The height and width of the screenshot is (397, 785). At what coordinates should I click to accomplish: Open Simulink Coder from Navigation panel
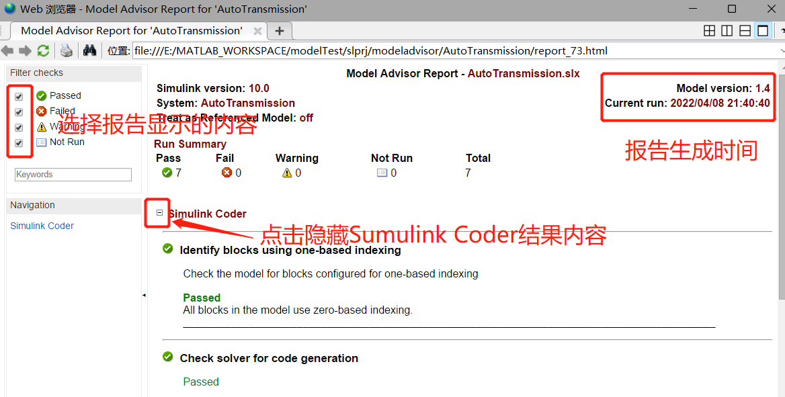[42, 226]
